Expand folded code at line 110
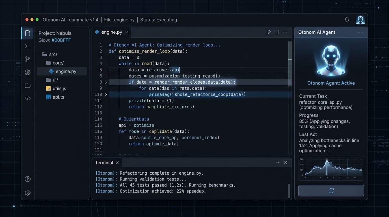 point(106,94)
